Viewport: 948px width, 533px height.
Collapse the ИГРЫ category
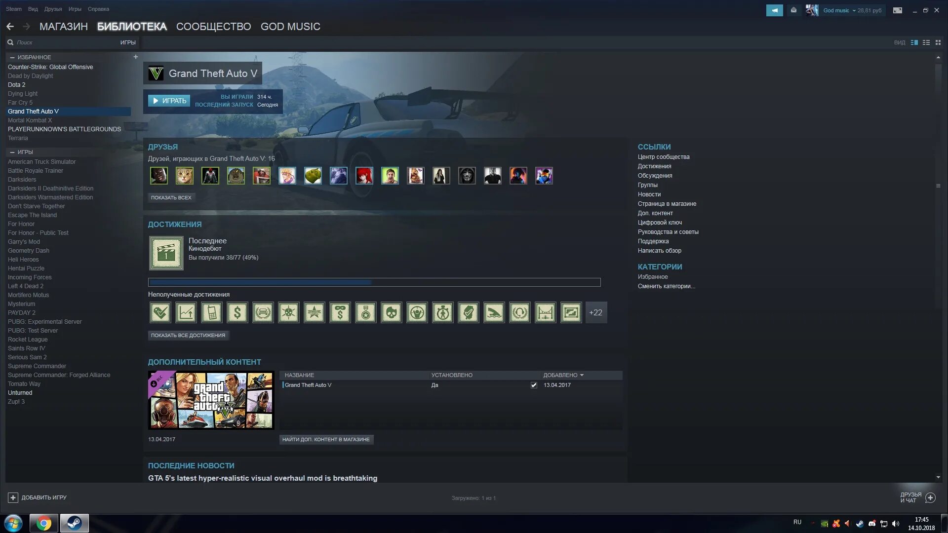(12, 152)
